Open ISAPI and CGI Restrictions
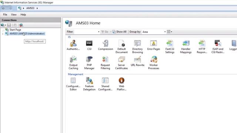 click(x=218, y=47)
